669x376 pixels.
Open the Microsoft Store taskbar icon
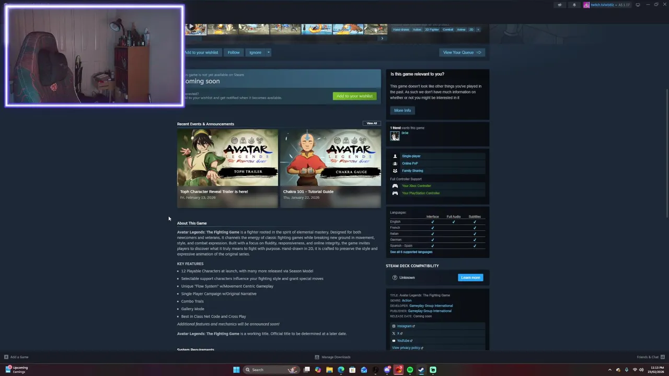pos(352,370)
